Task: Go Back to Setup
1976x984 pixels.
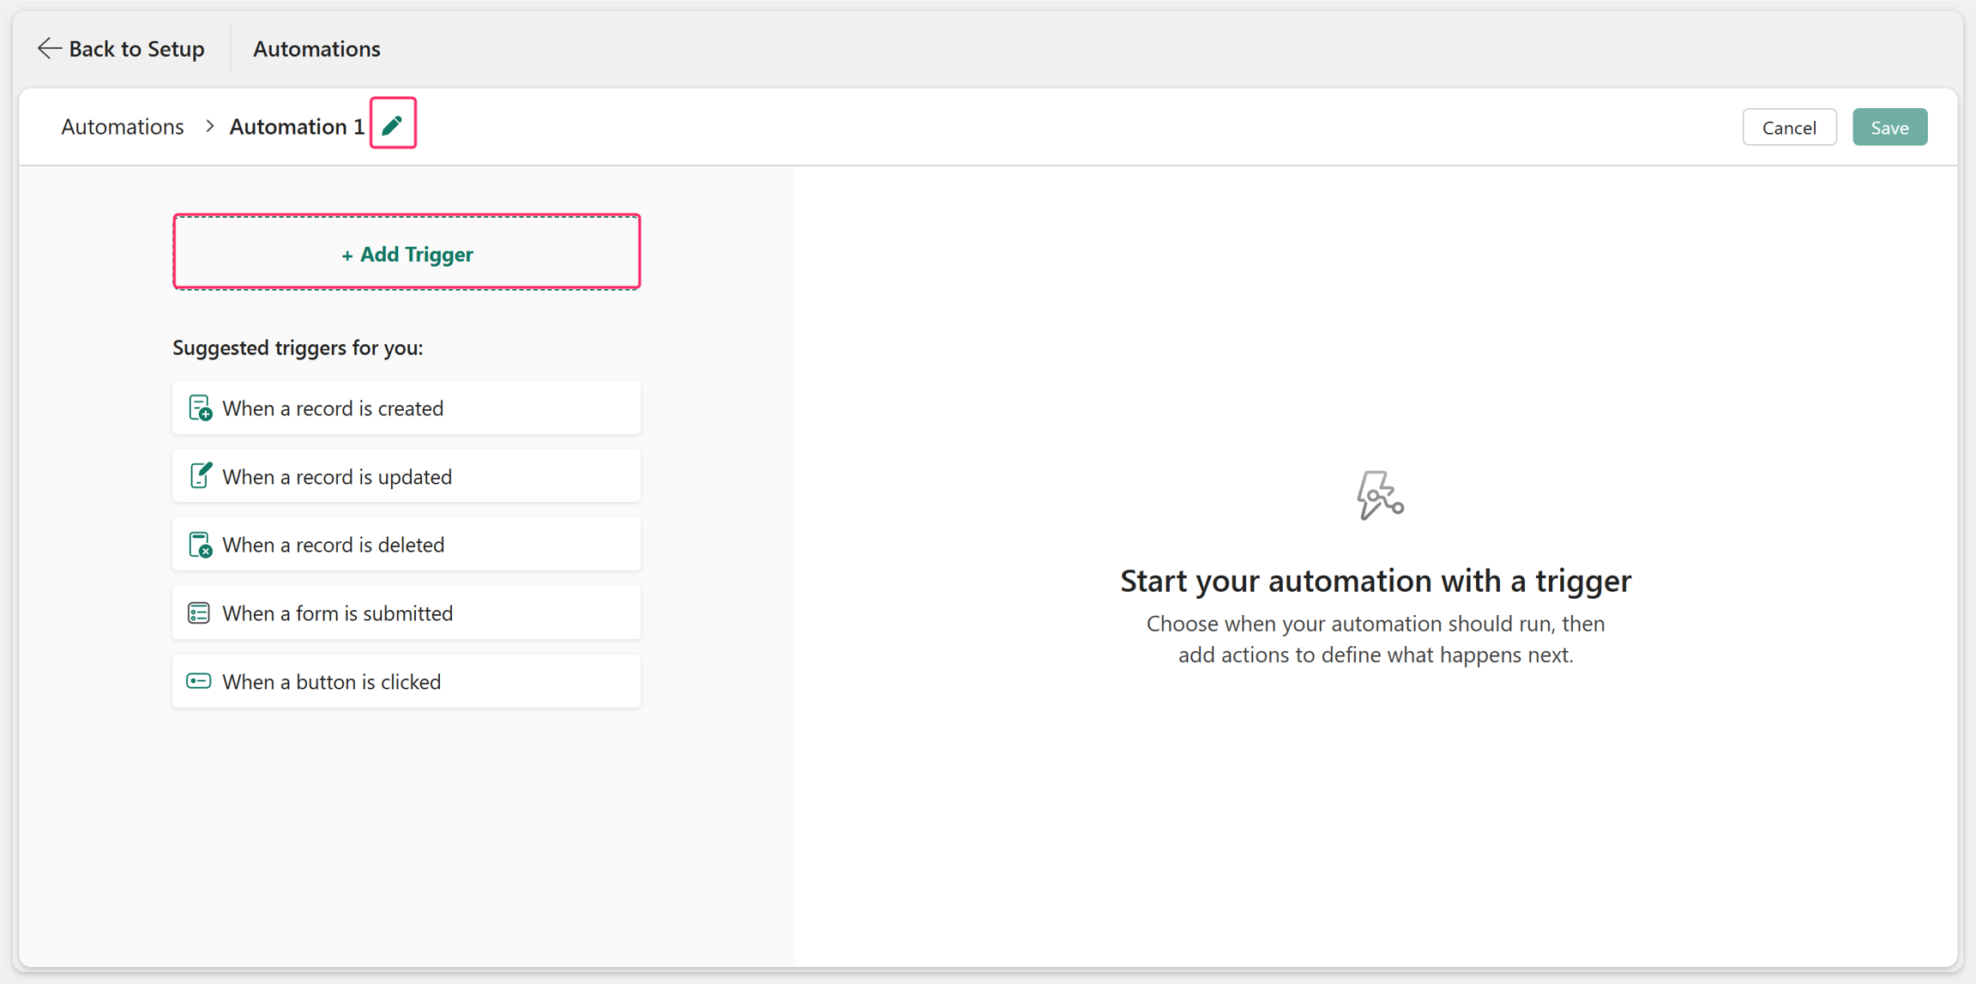Action: coord(121,49)
